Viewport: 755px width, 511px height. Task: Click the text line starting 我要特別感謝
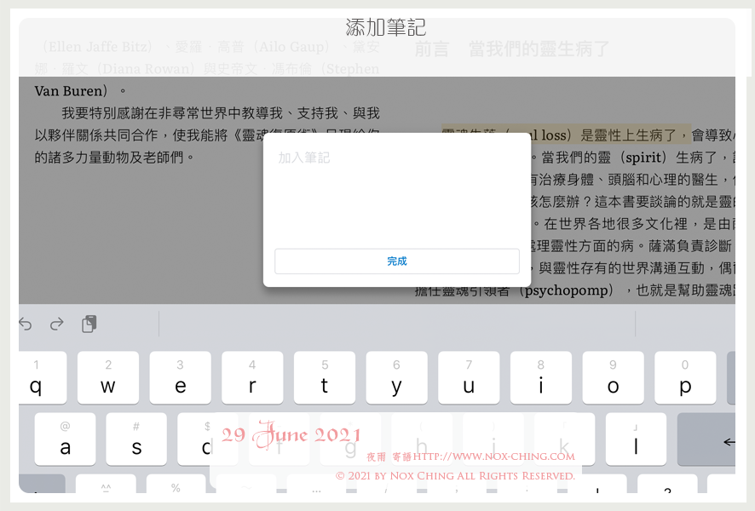tap(221, 113)
